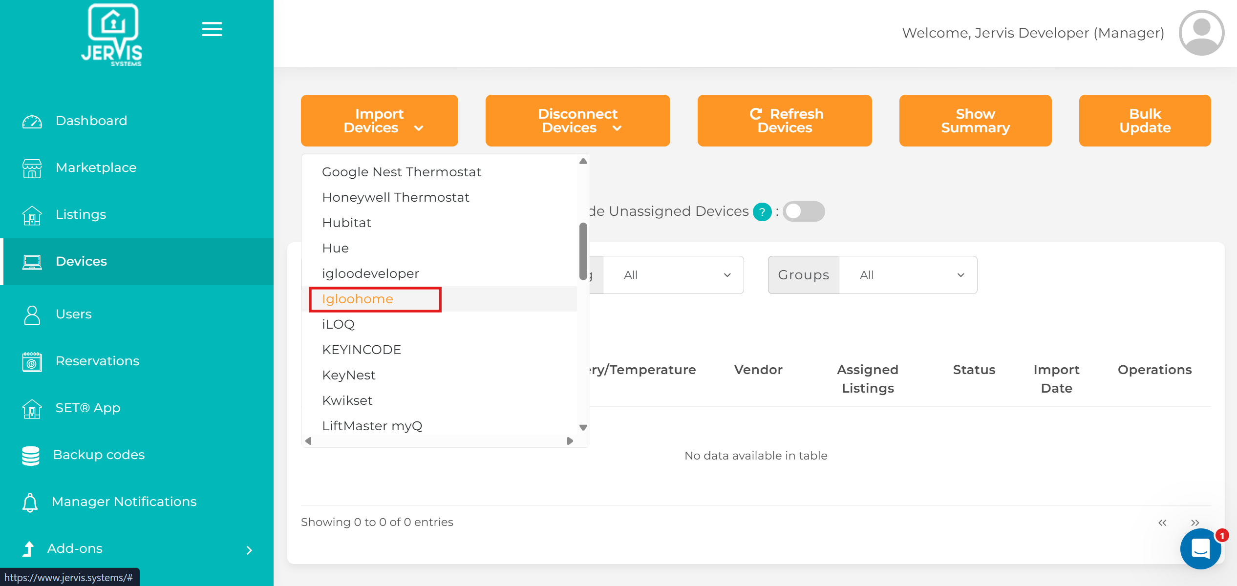Toggle the Unassigned Devices switch

click(x=803, y=211)
